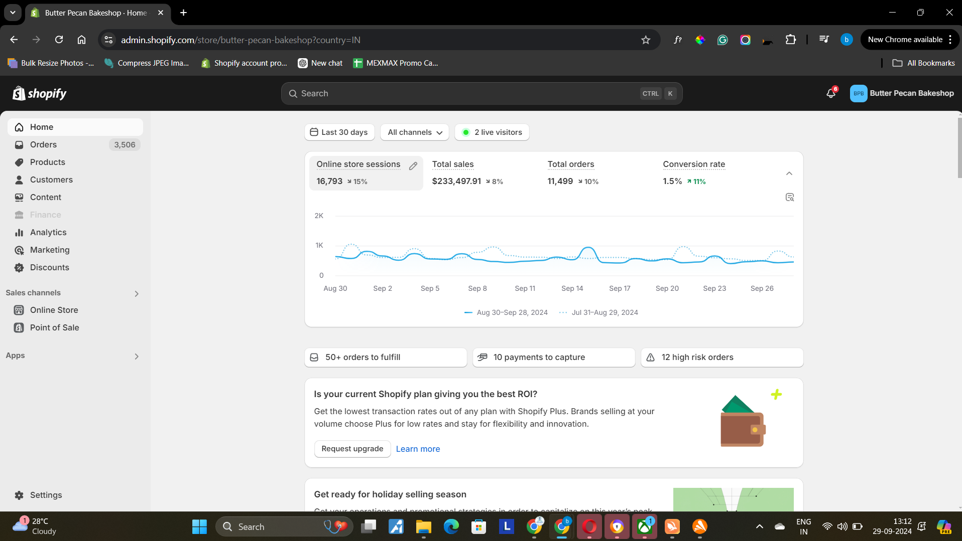The width and height of the screenshot is (962, 541).
Task: Select the Conversion rate metric
Action: tap(713, 173)
